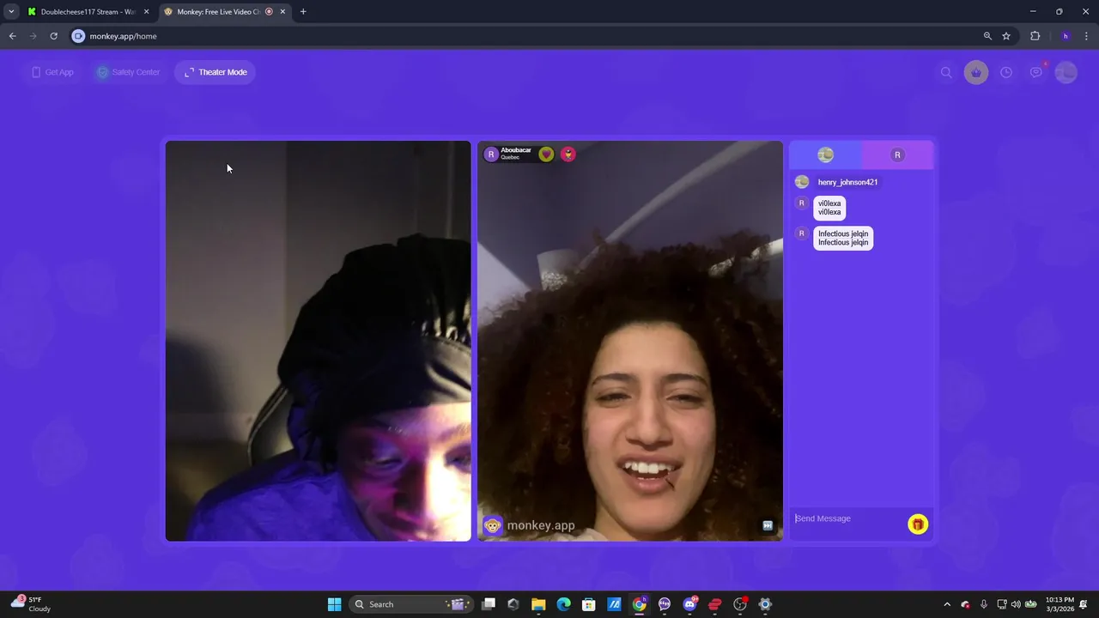Click the microphone tray icon

point(984,604)
